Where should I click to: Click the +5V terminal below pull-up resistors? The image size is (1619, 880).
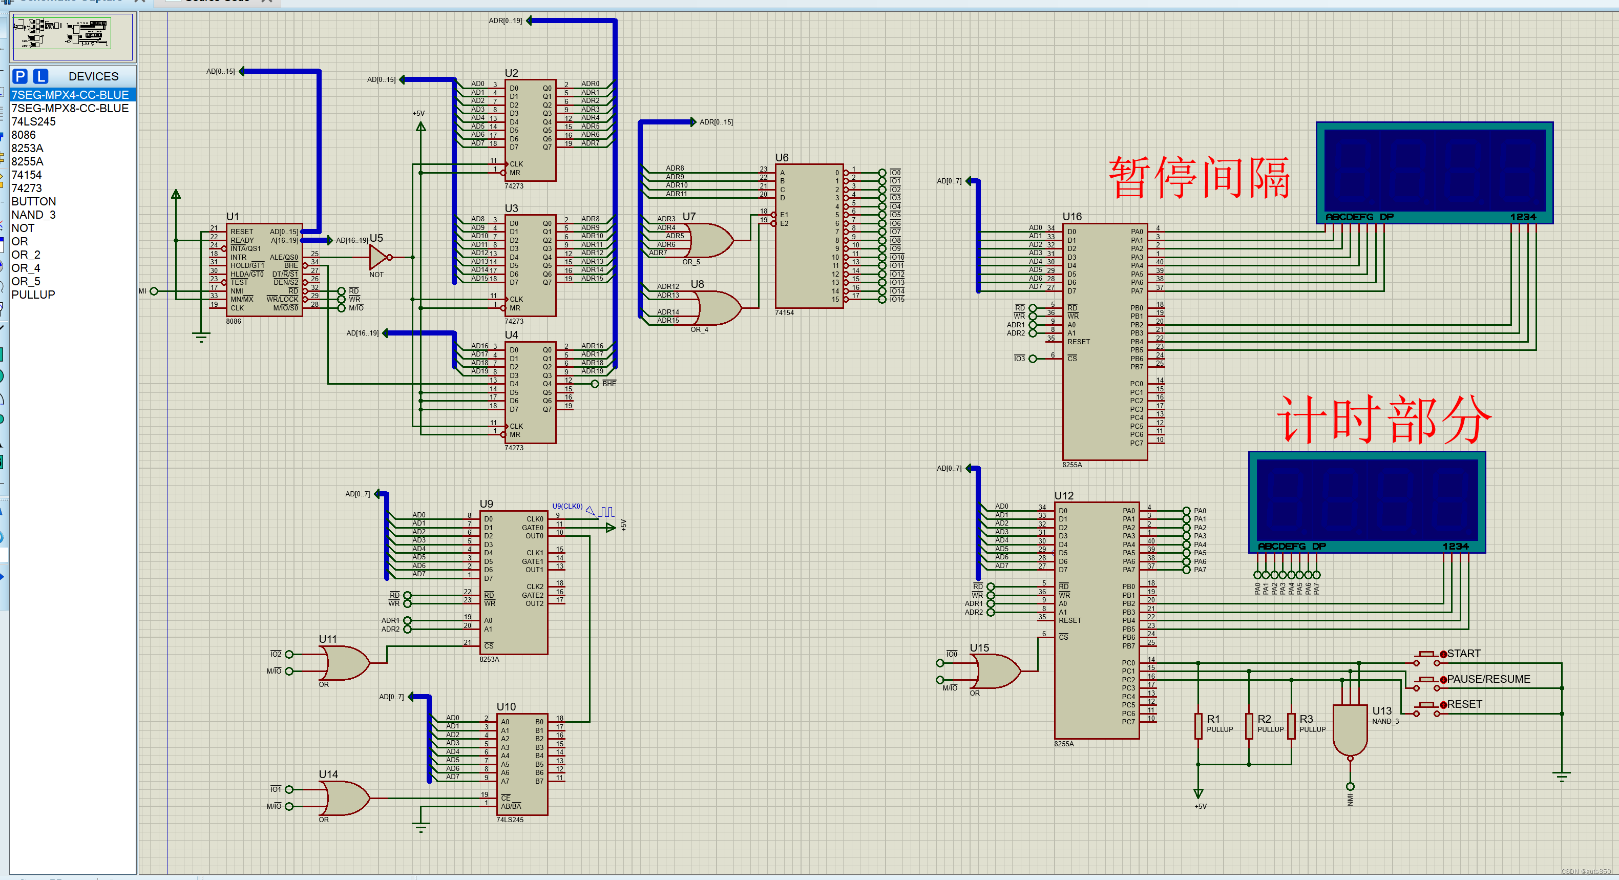coord(1199,793)
